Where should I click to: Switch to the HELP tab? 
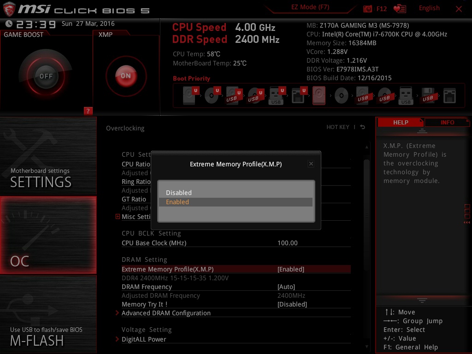coord(400,122)
